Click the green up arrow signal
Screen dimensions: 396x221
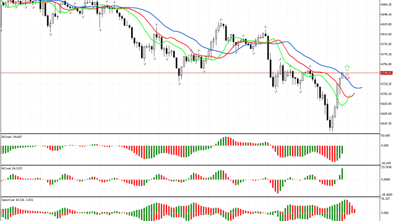click(347, 67)
